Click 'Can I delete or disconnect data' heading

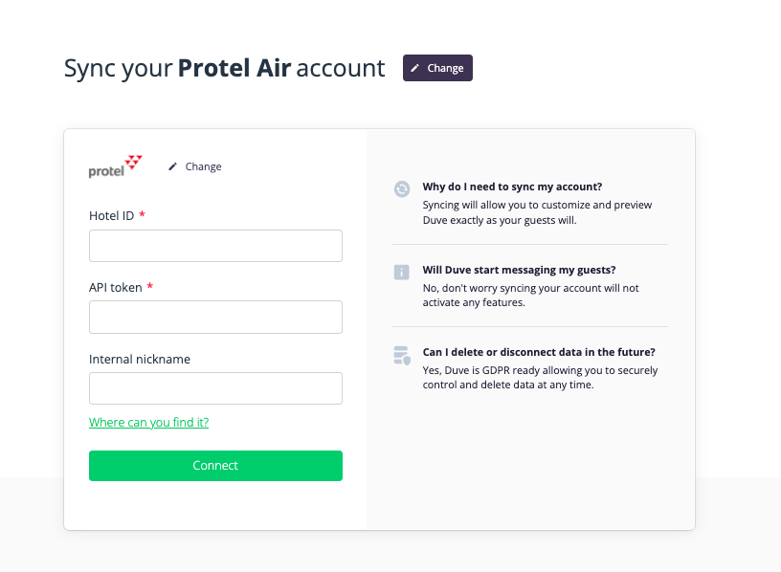click(x=539, y=352)
